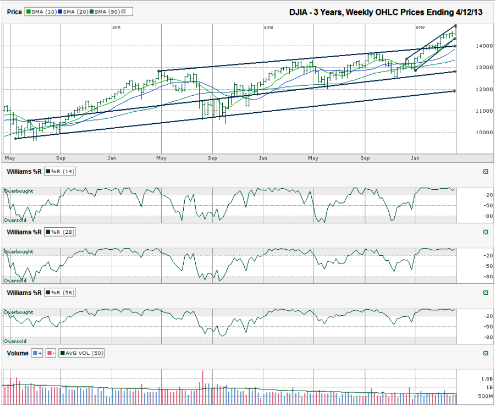This screenshot has width=495, height=406.
Task: Click the AVG VOL (50) legend box
Action: (x=81, y=353)
